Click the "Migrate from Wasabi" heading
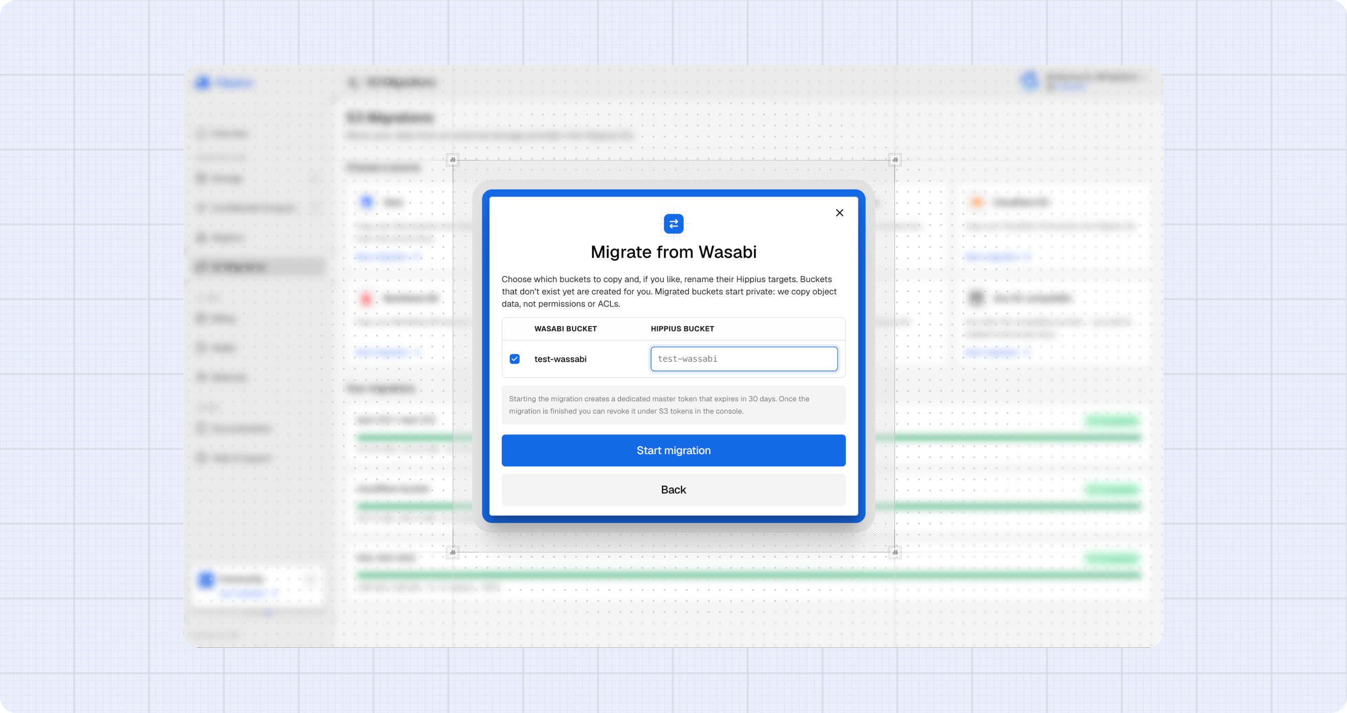The image size is (1347, 713). [673, 252]
